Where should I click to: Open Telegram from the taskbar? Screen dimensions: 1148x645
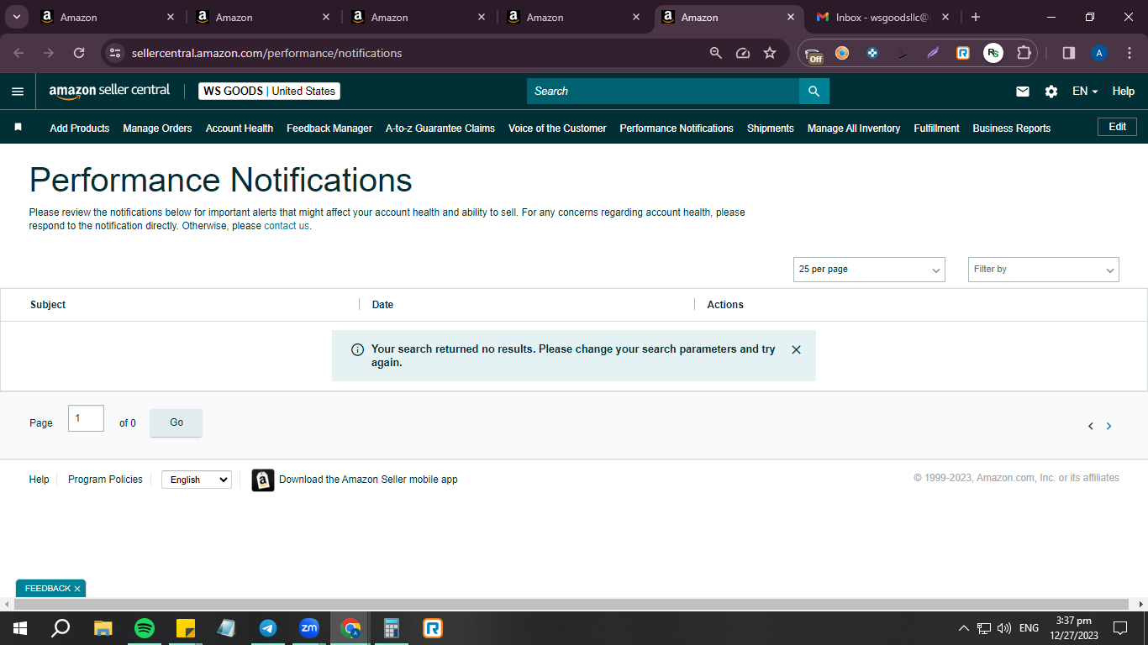click(268, 628)
